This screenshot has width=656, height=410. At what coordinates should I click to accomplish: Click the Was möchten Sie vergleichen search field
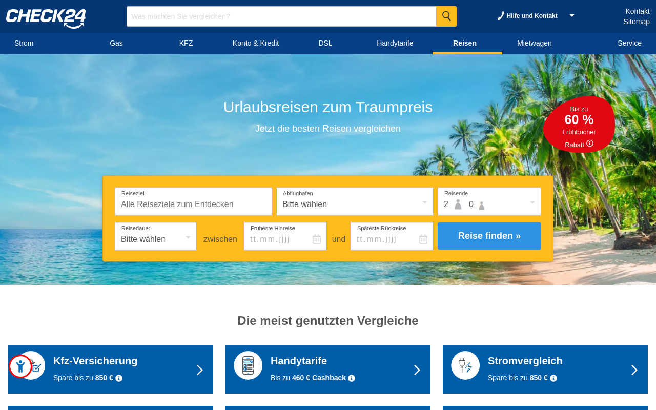click(281, 16)
